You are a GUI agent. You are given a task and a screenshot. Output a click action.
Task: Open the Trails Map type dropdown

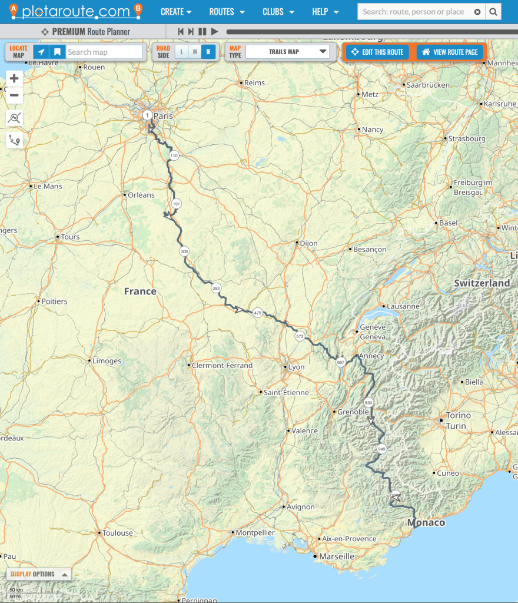pyautogui.click(x=287, y=52)
